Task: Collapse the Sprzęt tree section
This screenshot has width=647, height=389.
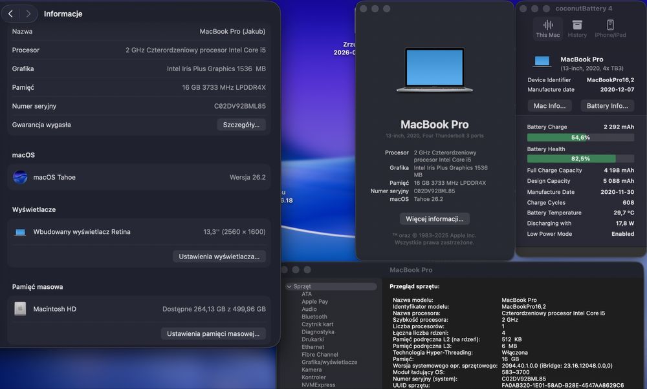Action: tap(289, 286)
